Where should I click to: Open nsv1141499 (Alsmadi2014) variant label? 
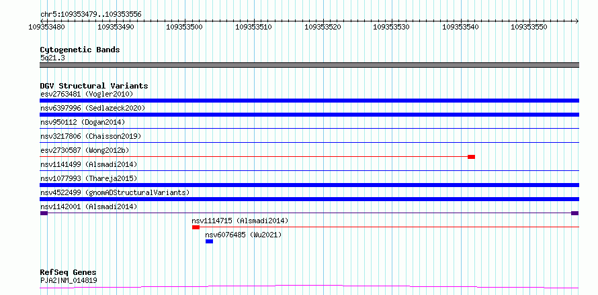pyautogui.click(x=89, y=164)
